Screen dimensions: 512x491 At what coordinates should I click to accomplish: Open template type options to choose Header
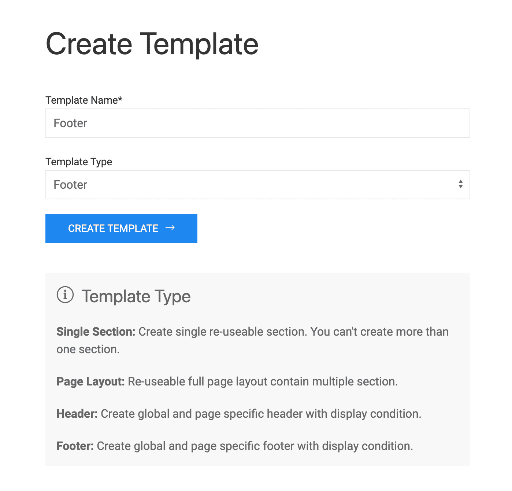click(x=257, y=185)
